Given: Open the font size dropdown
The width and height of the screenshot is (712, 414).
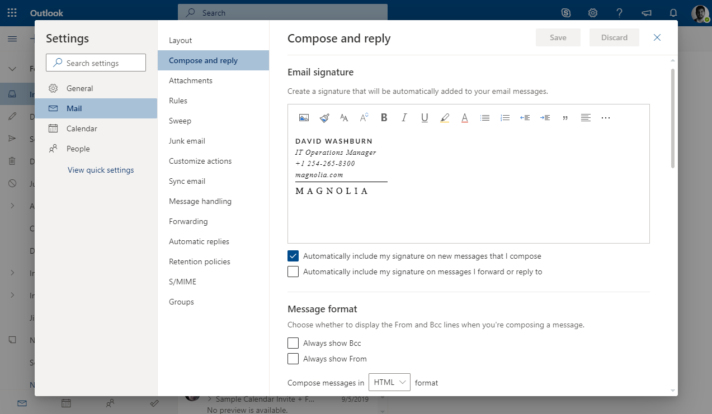Looking at the screenshot, I should click(x=344, y=118).
